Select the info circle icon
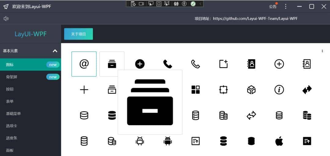Viewport: 330px width, 156px height. 279,90
